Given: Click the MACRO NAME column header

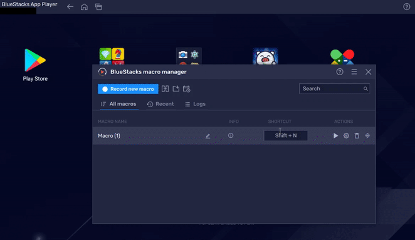Looking at the screenshot, I should [112, 122].
